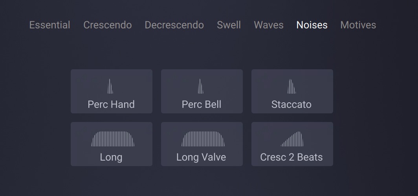The image size is (418, 196).
Task: Pick the Perc Bell text label
Action: [202, 104]
